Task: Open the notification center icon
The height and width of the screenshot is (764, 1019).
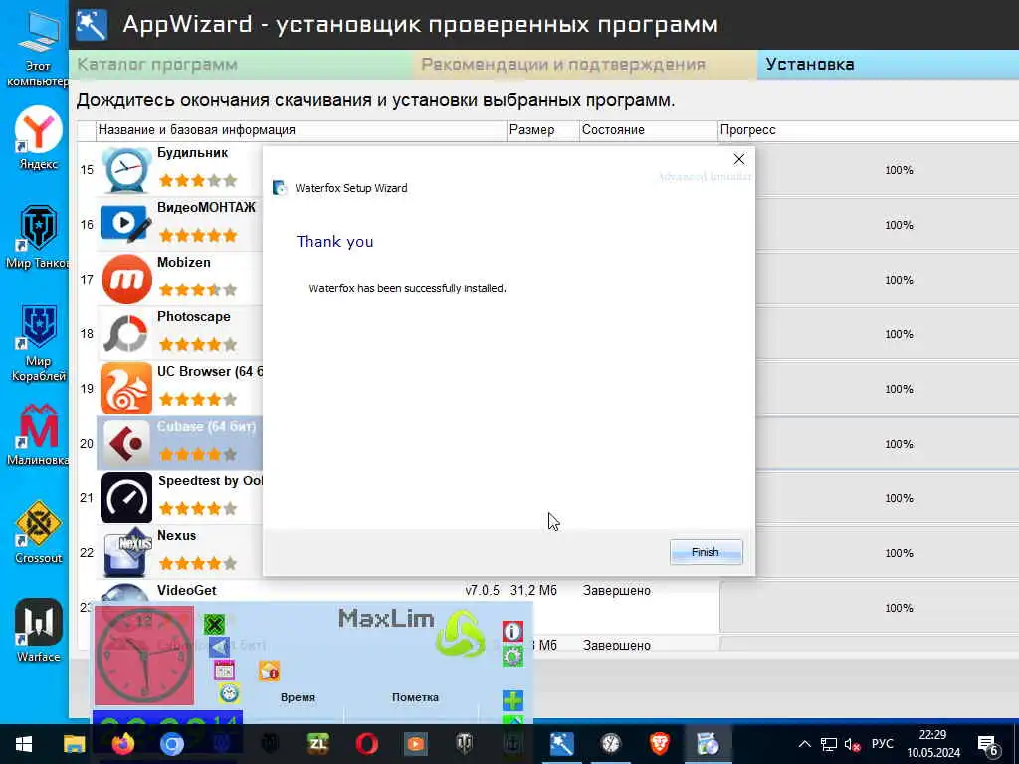Action: (987, 745)
